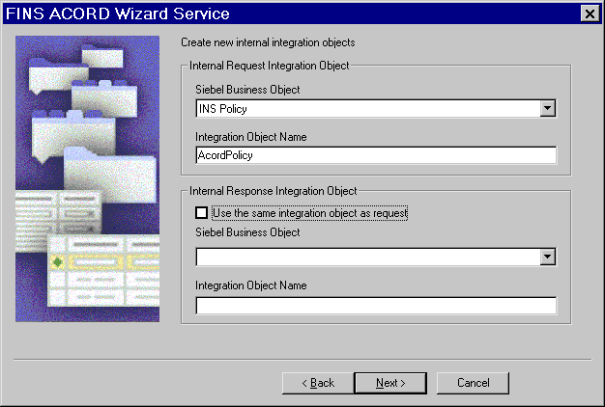Tick 'Use the same integration object as request' checkbox
Screen dimensions: 605x407
(201, 212)
